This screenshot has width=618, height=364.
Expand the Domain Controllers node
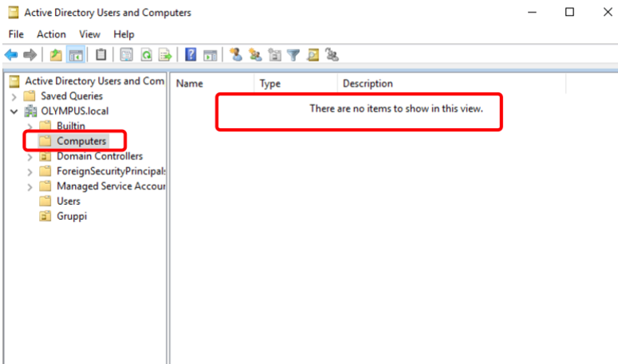pos(30,156)
